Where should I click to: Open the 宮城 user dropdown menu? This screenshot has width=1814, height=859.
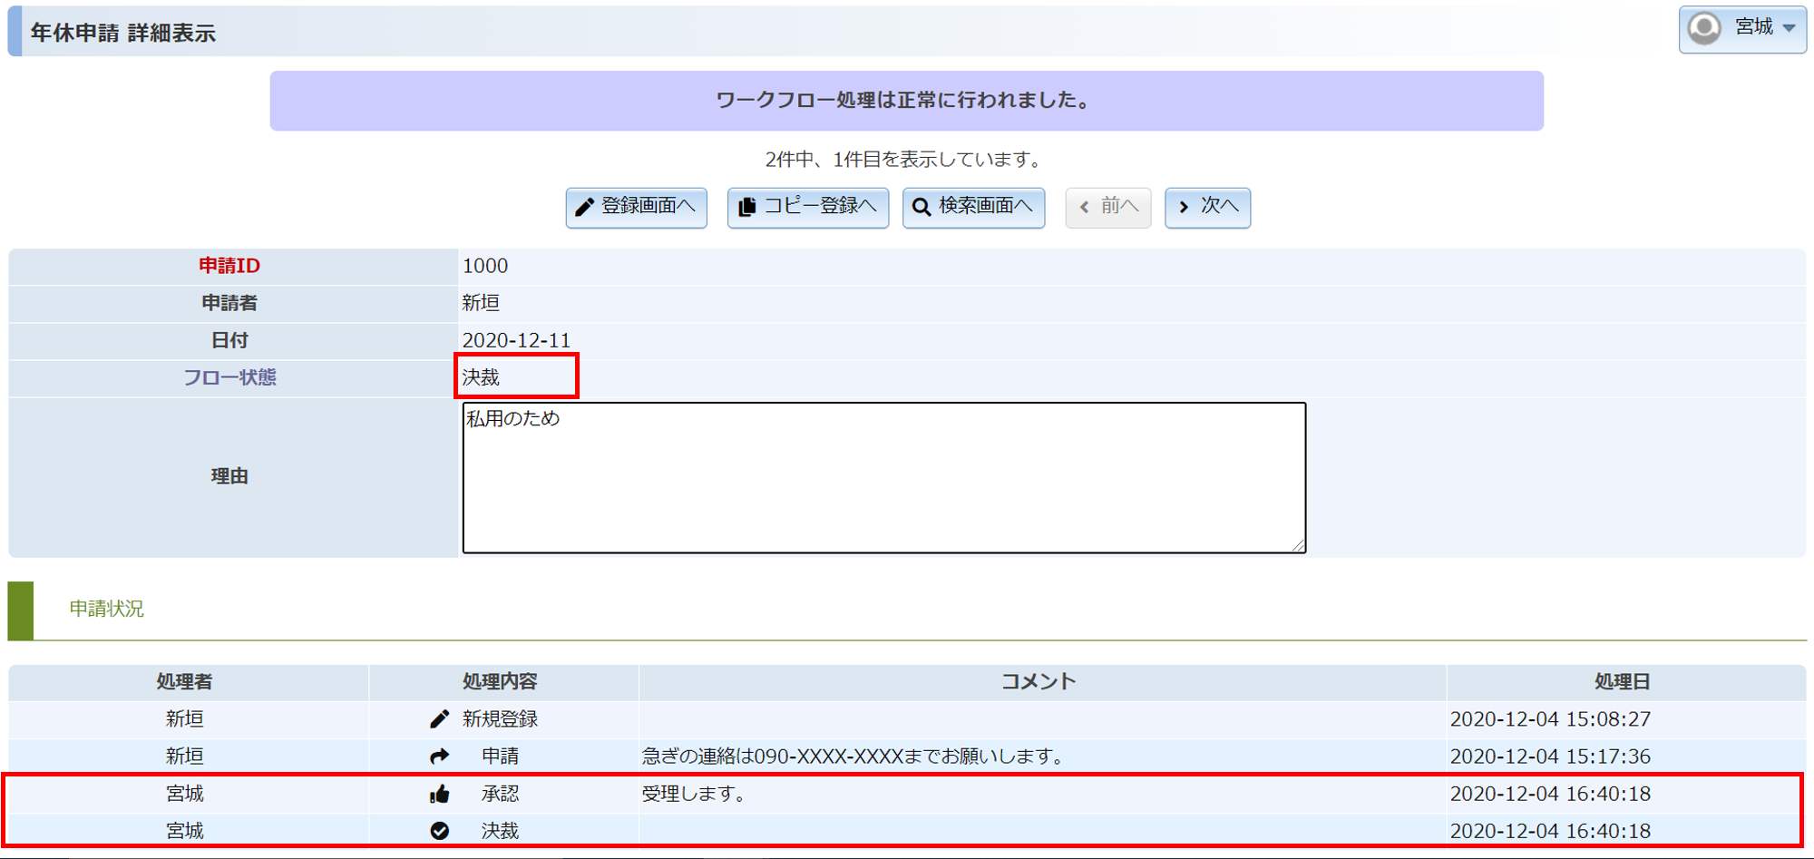1742,29
